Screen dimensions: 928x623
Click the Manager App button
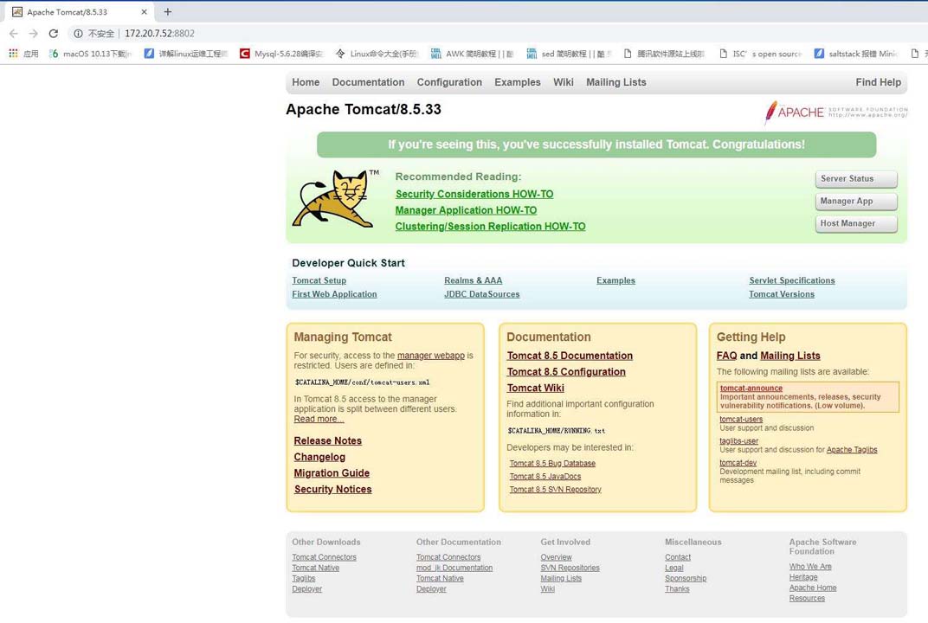pyautogui.click(x=856, y=201)
